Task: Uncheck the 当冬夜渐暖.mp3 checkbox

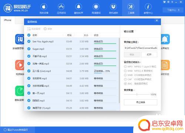Action: pos(29,86)
